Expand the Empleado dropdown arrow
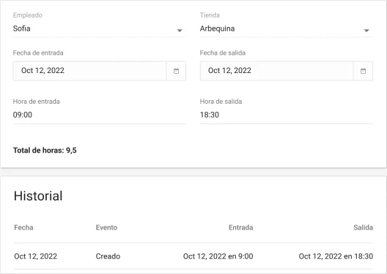Viewport: 387px width, 274px height. tap(180, 31)
